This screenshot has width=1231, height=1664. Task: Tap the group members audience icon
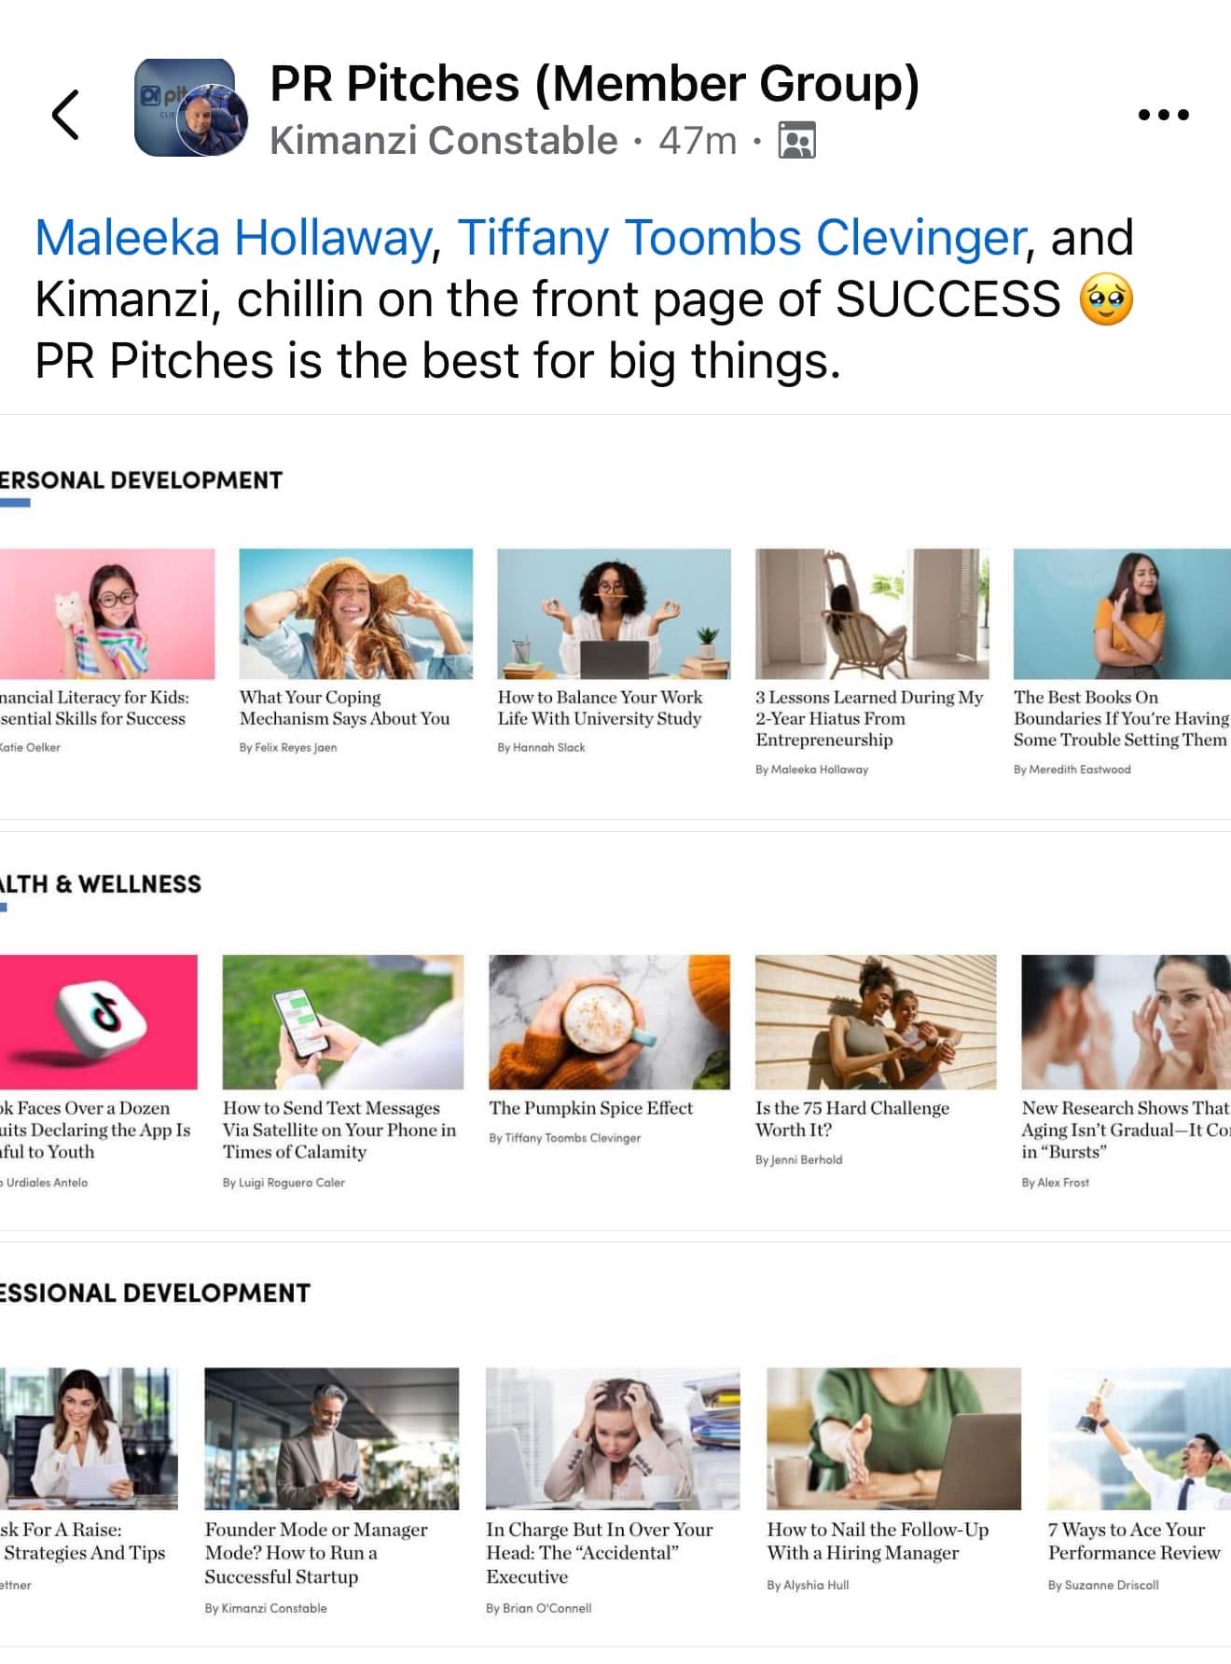point(796,141)
